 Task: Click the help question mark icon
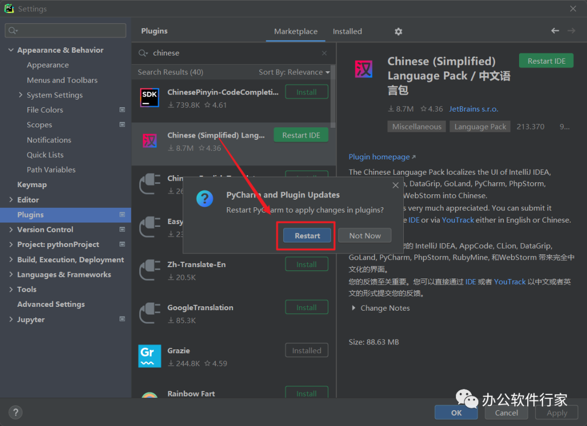click(x=15, y=412)
